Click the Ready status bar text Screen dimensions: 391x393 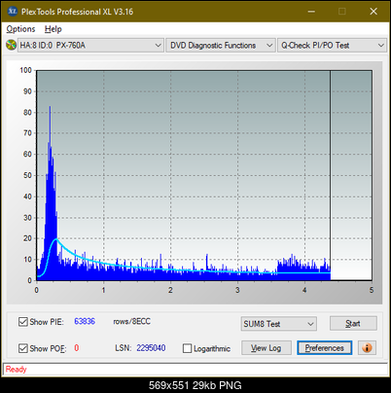pyautogui.click(x=16, y=369)
